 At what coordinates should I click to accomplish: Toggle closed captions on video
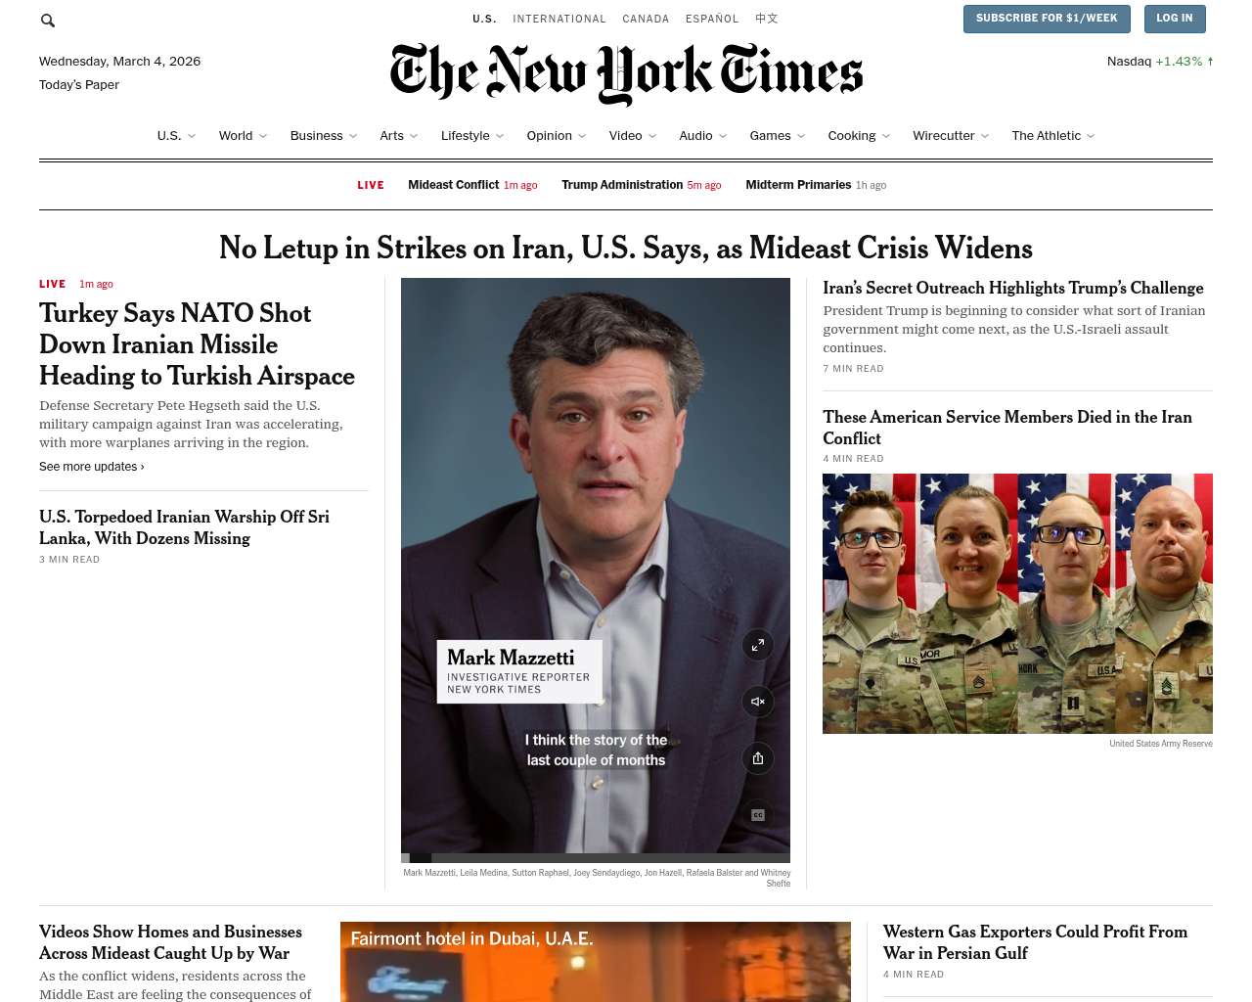[x=758, y=815]
